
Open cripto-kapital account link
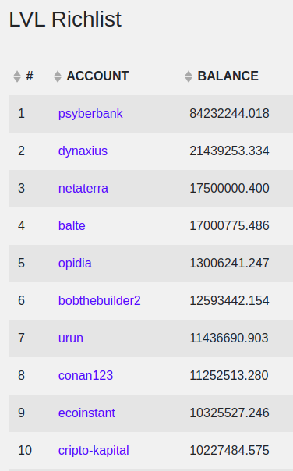click(x=94, y=450)
